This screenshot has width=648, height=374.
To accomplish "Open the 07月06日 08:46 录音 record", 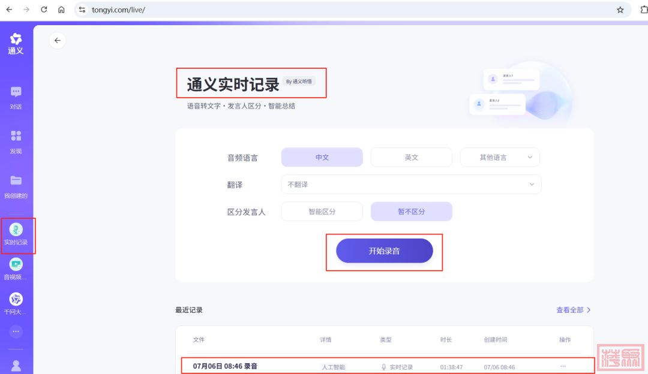I will pos(226,366).
